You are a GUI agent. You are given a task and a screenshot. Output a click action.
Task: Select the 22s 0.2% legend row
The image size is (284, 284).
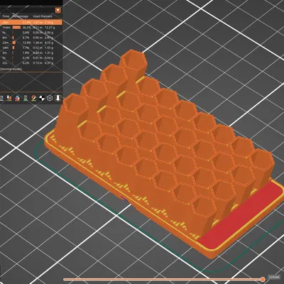31,63
